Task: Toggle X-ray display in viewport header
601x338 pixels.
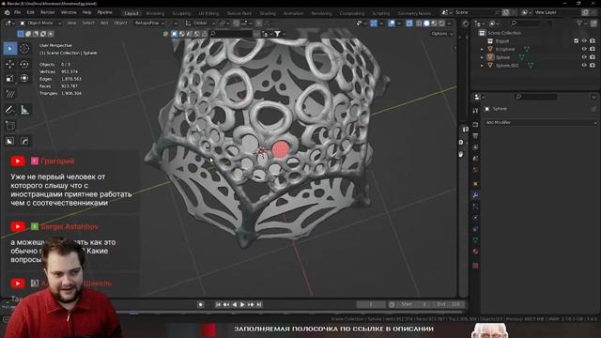Action: pos(409,23)
